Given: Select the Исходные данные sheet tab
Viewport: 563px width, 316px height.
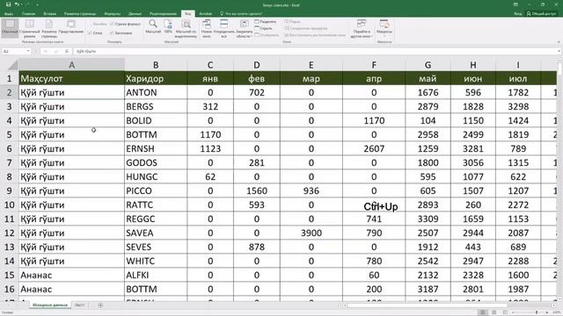Looking at the screenshot, I should pyautogui.click(x=50, y=305).
